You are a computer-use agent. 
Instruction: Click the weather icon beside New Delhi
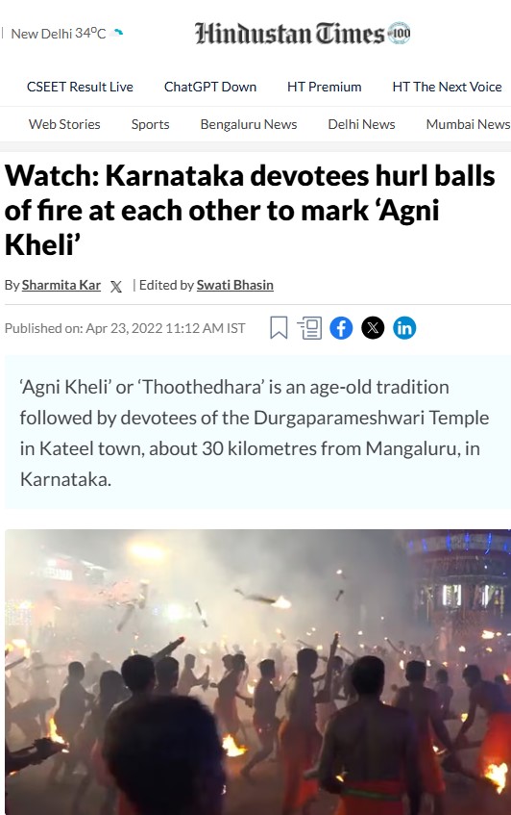[119, 33]
